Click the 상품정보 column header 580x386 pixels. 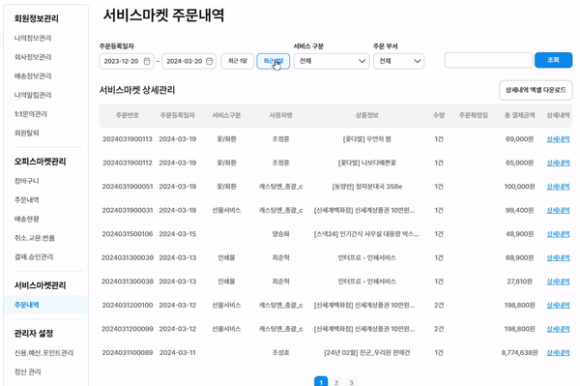[367, 115]
